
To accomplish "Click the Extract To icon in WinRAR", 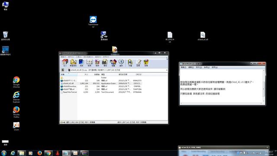I will (x=73, y=63).
